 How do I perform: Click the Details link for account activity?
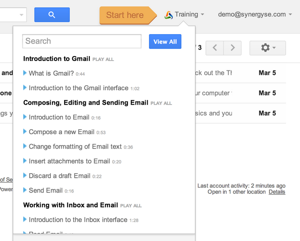pyautogui.click(x=277, y=192)
